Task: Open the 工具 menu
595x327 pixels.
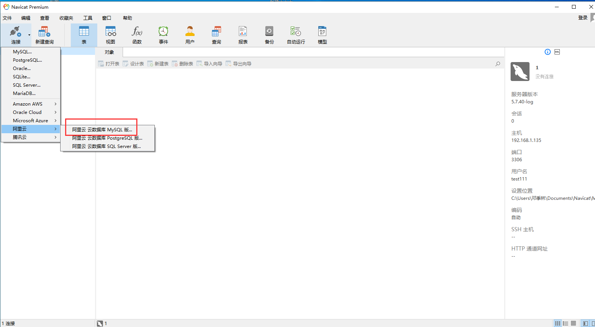Action: [x=88, y=18]
